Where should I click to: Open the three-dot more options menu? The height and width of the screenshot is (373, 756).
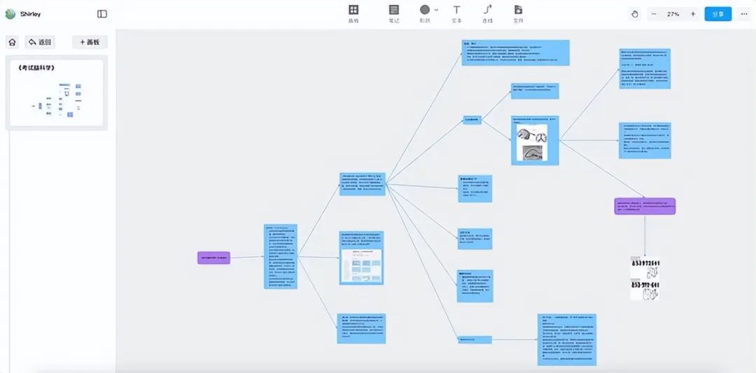743,14
